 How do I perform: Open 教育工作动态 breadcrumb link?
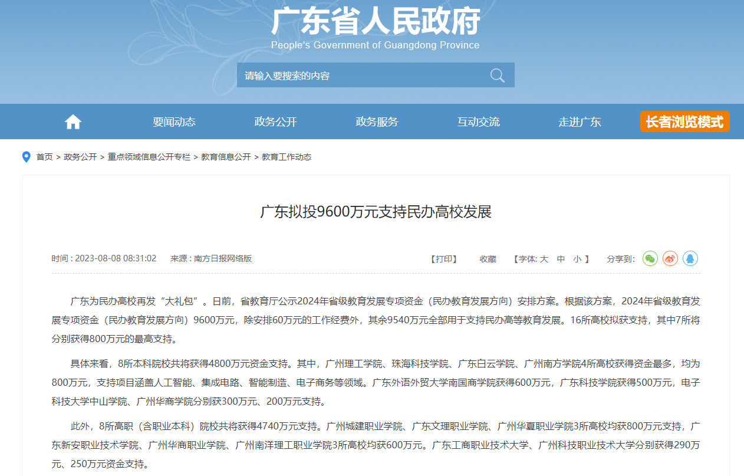coord(287,157)
